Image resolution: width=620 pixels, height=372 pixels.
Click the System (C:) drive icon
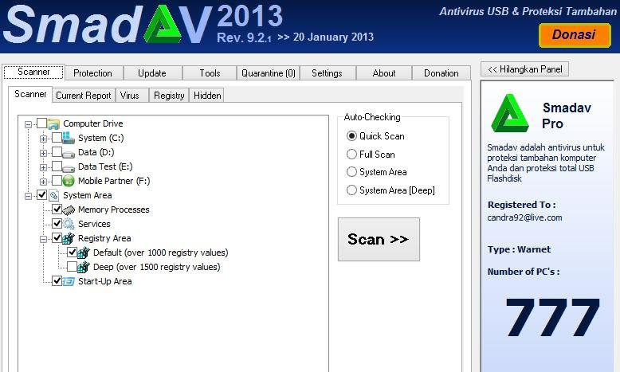coord(69,138)
